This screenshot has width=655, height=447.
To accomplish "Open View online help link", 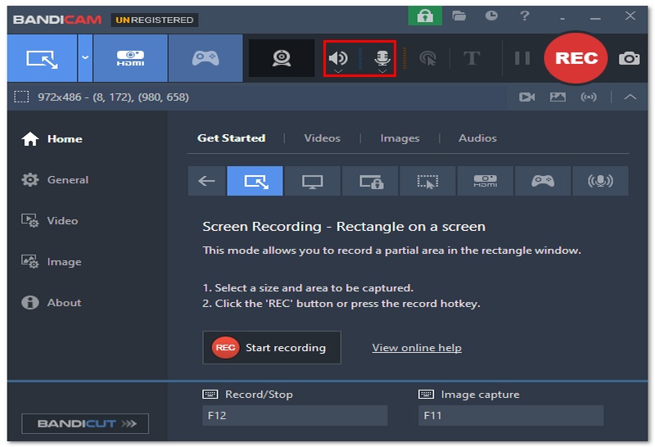I will pyautogui.click(x=417, y=348).
